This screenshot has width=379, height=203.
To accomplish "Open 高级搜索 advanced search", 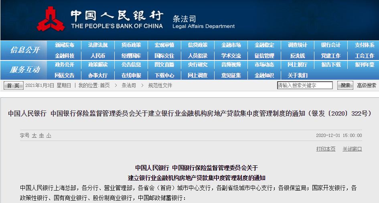I will tap(367, 85).
